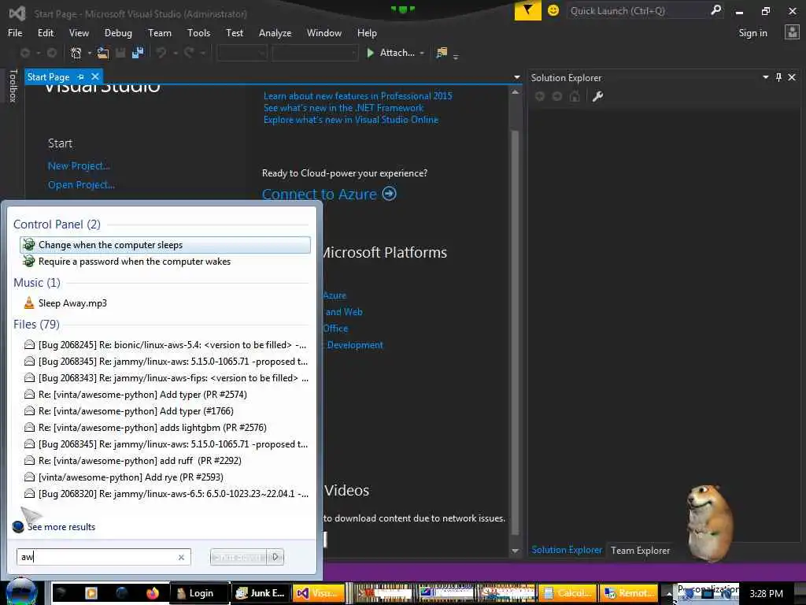Click the New Project... link
The image size is (806, 605).
(79, 165)
